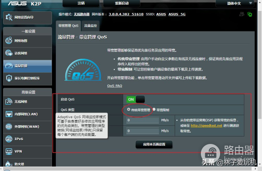
Task: Click the upper Mb/s bandwidth input field
Action: pos(142,120)
